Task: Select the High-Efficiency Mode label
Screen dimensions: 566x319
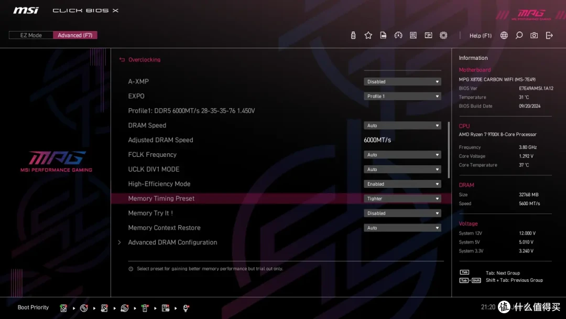Action: pos(159,184)
